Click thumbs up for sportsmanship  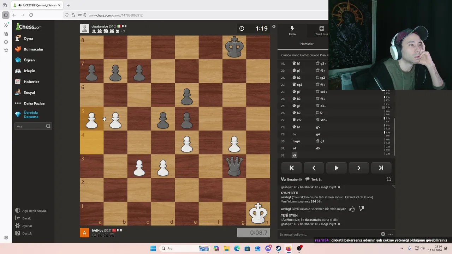pyautogui.click(x=352, y=209)
